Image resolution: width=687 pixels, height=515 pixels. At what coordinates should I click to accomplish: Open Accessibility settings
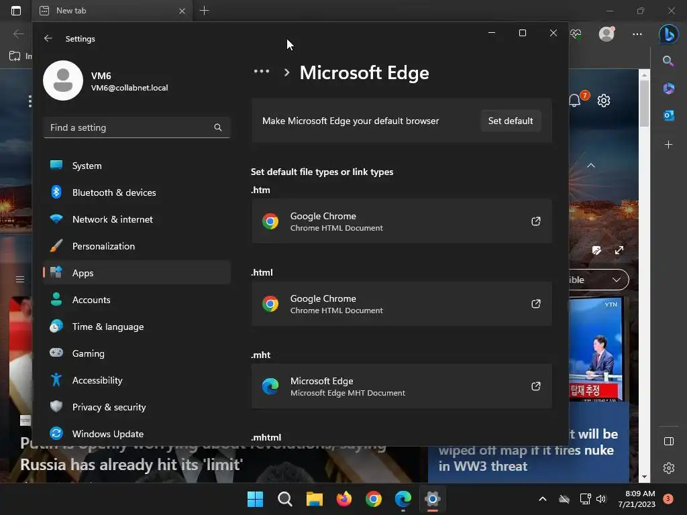pos(137,380)
